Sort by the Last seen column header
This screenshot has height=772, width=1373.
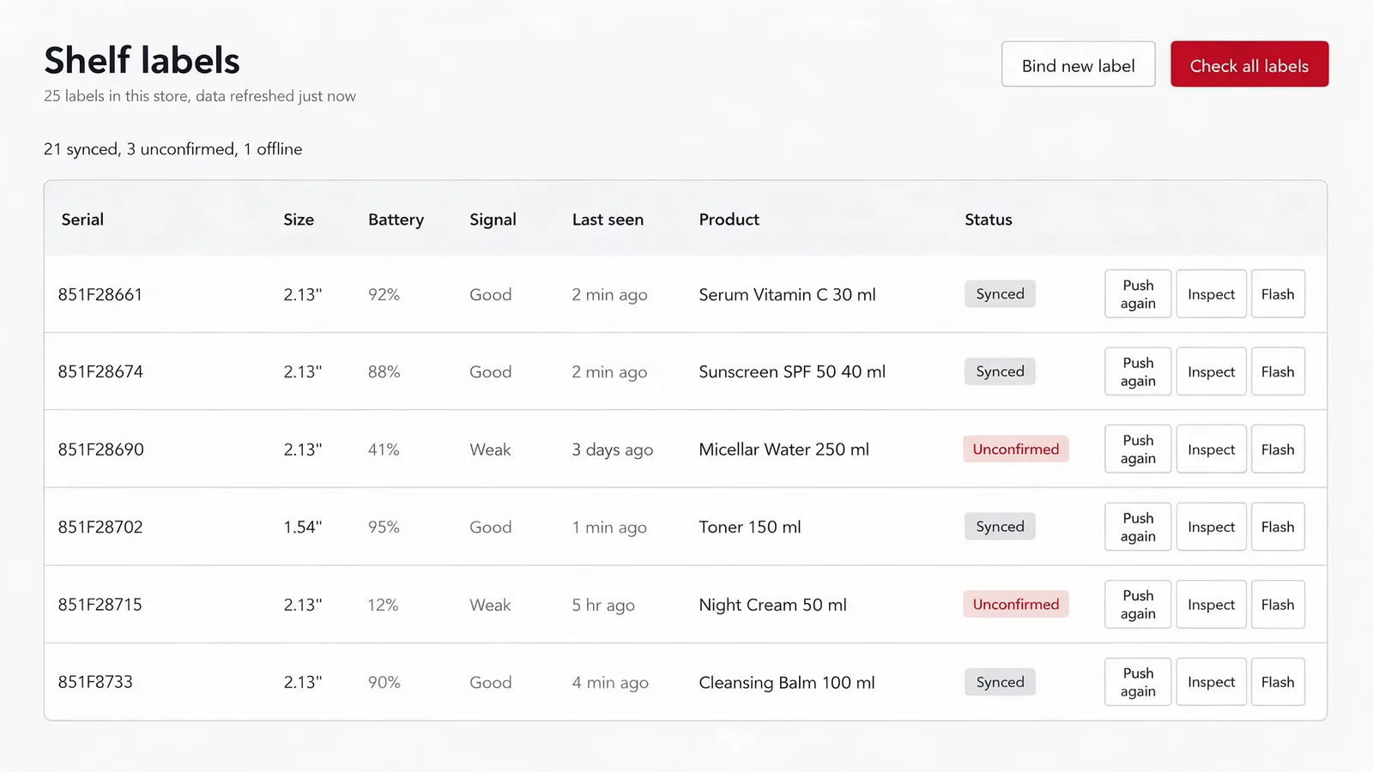608,220
